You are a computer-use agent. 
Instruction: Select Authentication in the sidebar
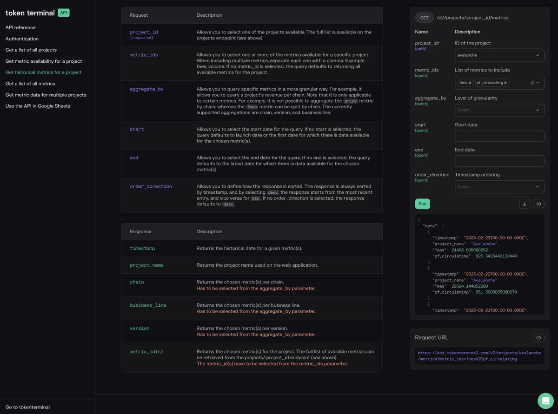tap(22, 39)
